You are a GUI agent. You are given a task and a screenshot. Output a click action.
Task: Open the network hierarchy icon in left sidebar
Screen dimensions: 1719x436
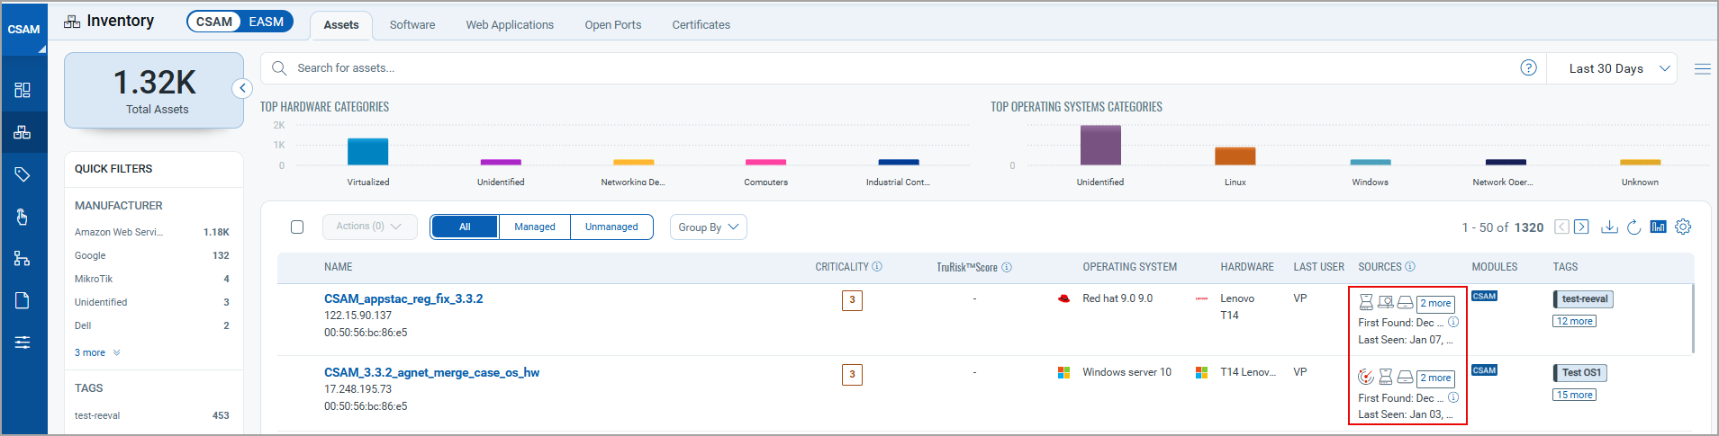coord(23,259)
